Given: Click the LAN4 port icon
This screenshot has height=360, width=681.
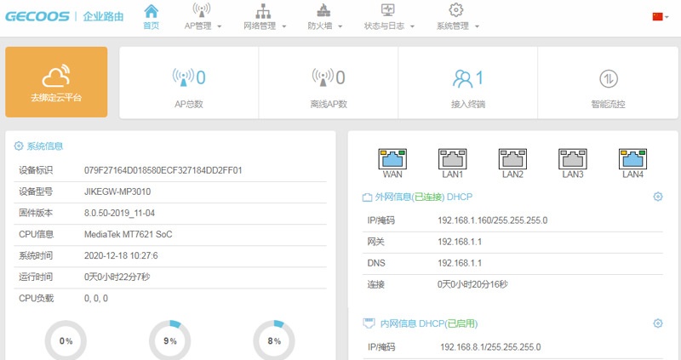Looking at the screenshot, I should (632, 157).
